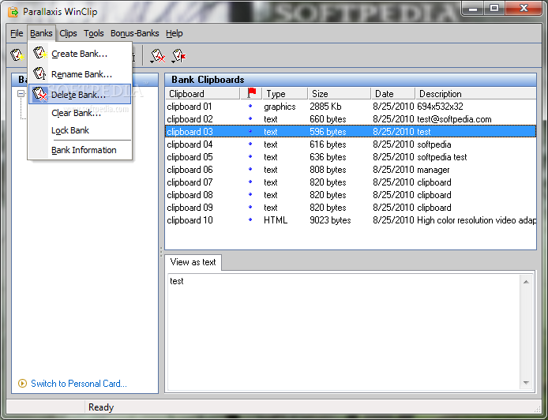Click the flag clip toolbar icon

point(179,56)
